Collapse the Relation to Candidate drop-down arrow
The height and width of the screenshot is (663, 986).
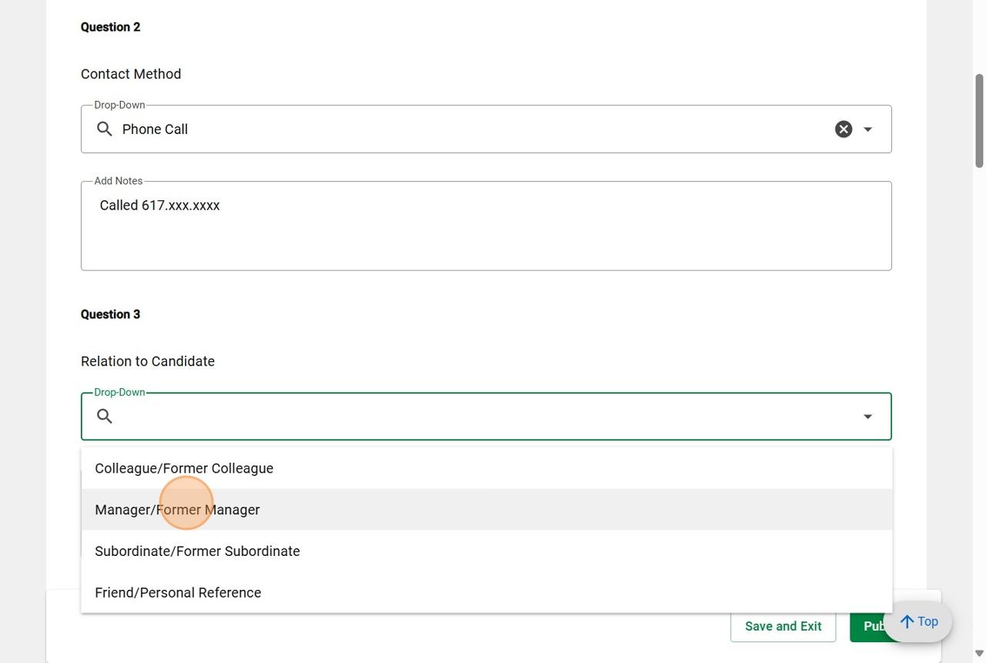coord(867,417)
